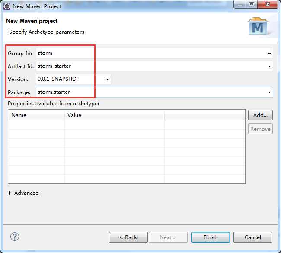The width and height of the screenshot is (281, 253).
Task: Click the Maven M wizard icon
Action: coord(258,27)
